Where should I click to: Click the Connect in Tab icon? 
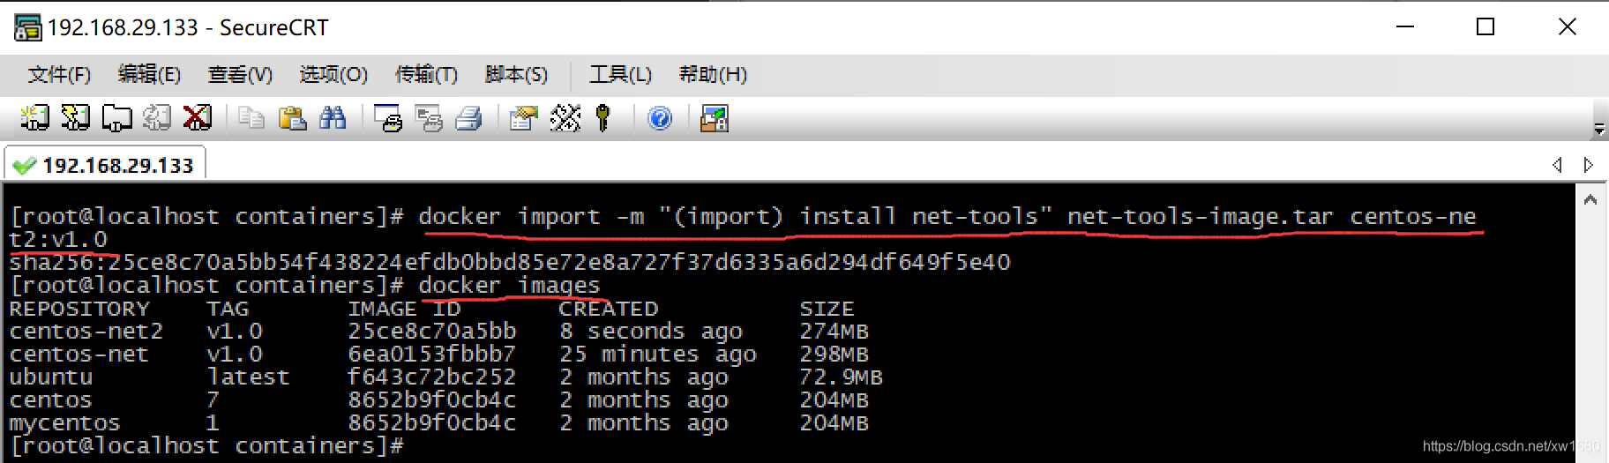coord(116,117)
